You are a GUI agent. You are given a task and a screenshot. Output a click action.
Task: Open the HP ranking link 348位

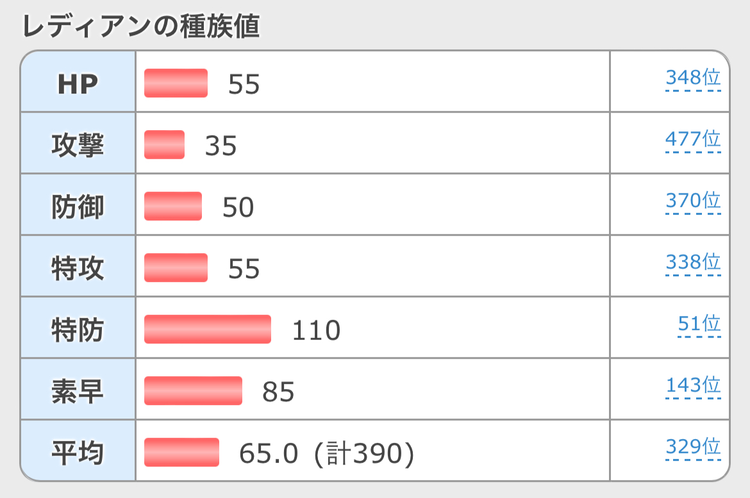[x=693, y=78]
